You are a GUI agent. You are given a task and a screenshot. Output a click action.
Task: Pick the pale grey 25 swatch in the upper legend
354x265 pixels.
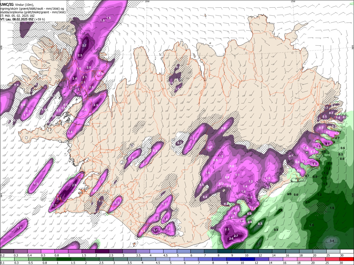click(333, 251)
